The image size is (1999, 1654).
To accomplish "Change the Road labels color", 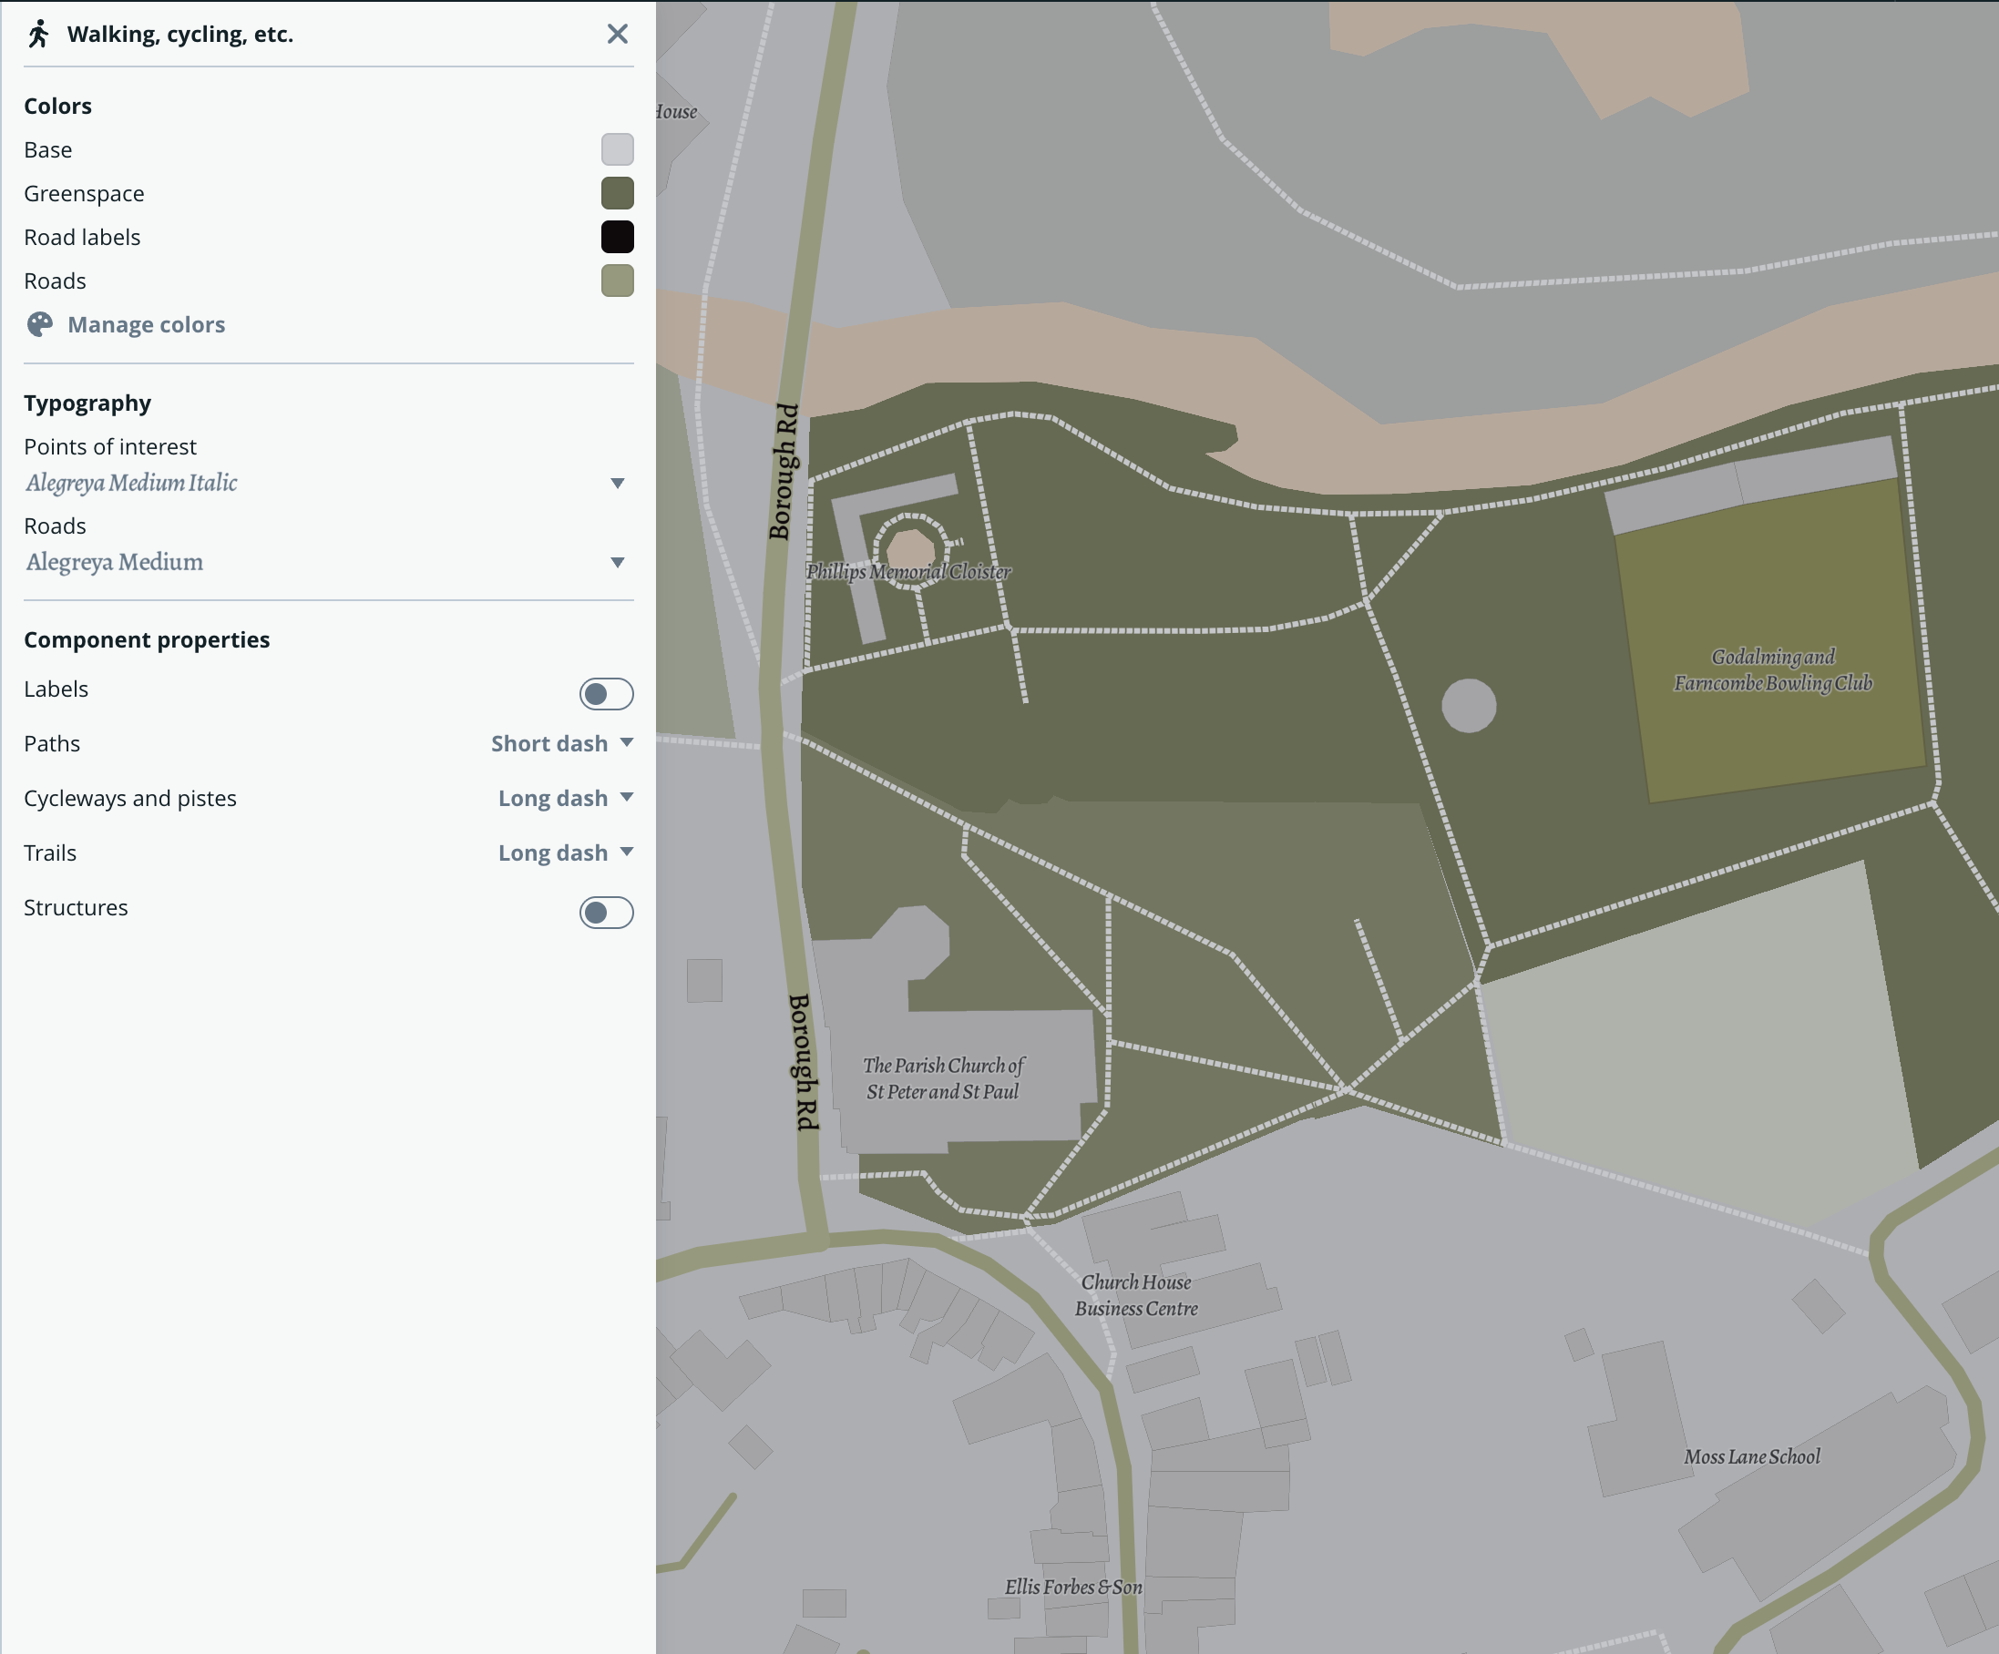I will pos(618,237).
